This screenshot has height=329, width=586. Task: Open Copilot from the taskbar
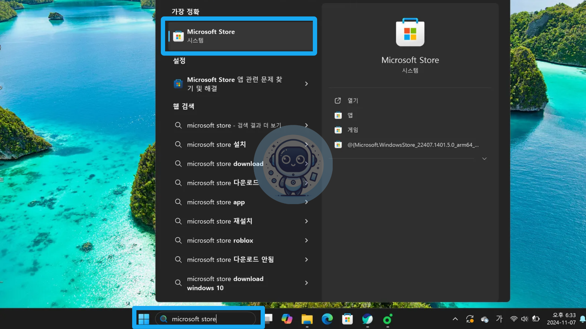click(287, 319)
